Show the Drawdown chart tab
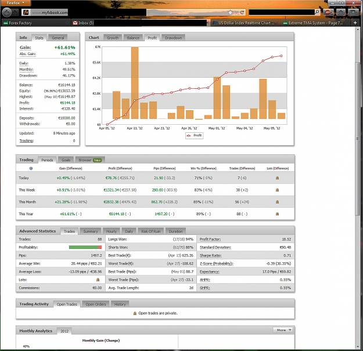The width and height of the screenshot is (363, 351). point(174,38)
